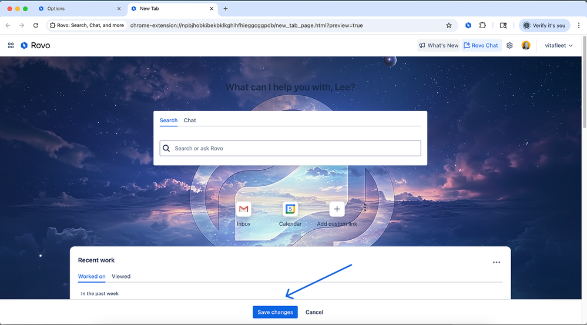Click Verify it's you profile button
The width and height of the screenshot is (587, 325).
(x=544, y=25)
